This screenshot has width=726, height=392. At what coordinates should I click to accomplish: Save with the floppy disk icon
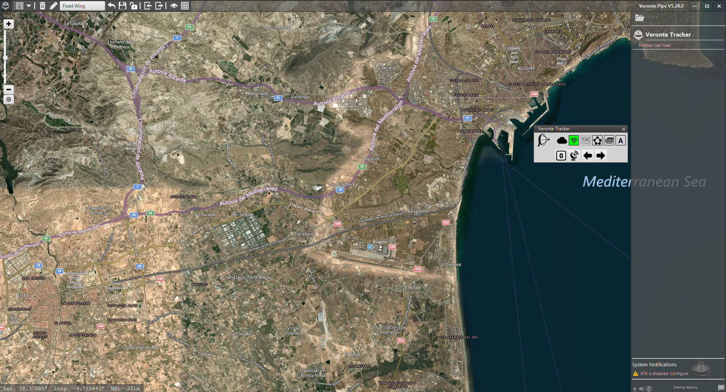tap(123, 6)
